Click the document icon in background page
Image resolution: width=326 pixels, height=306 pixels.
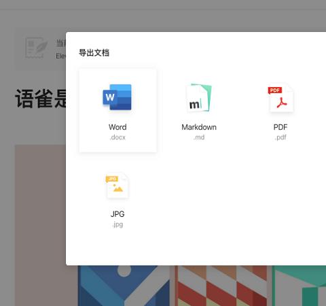[x=36, y=48]
